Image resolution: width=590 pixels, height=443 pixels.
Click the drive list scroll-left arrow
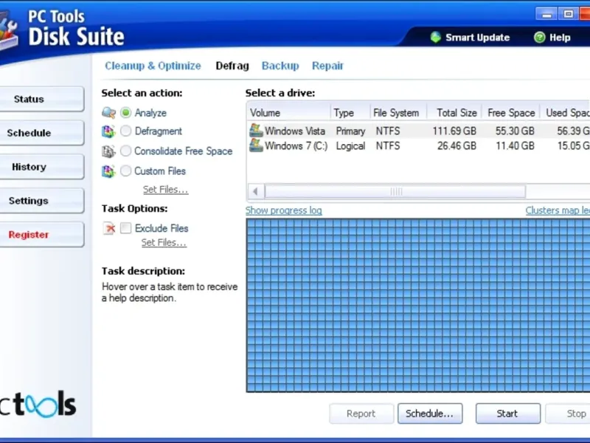point(255,192)
